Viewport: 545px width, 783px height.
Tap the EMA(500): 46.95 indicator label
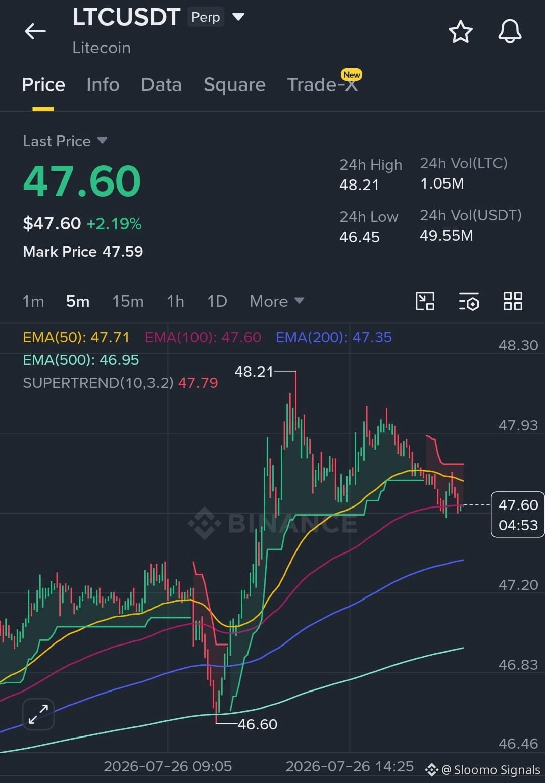coord(81,360)
